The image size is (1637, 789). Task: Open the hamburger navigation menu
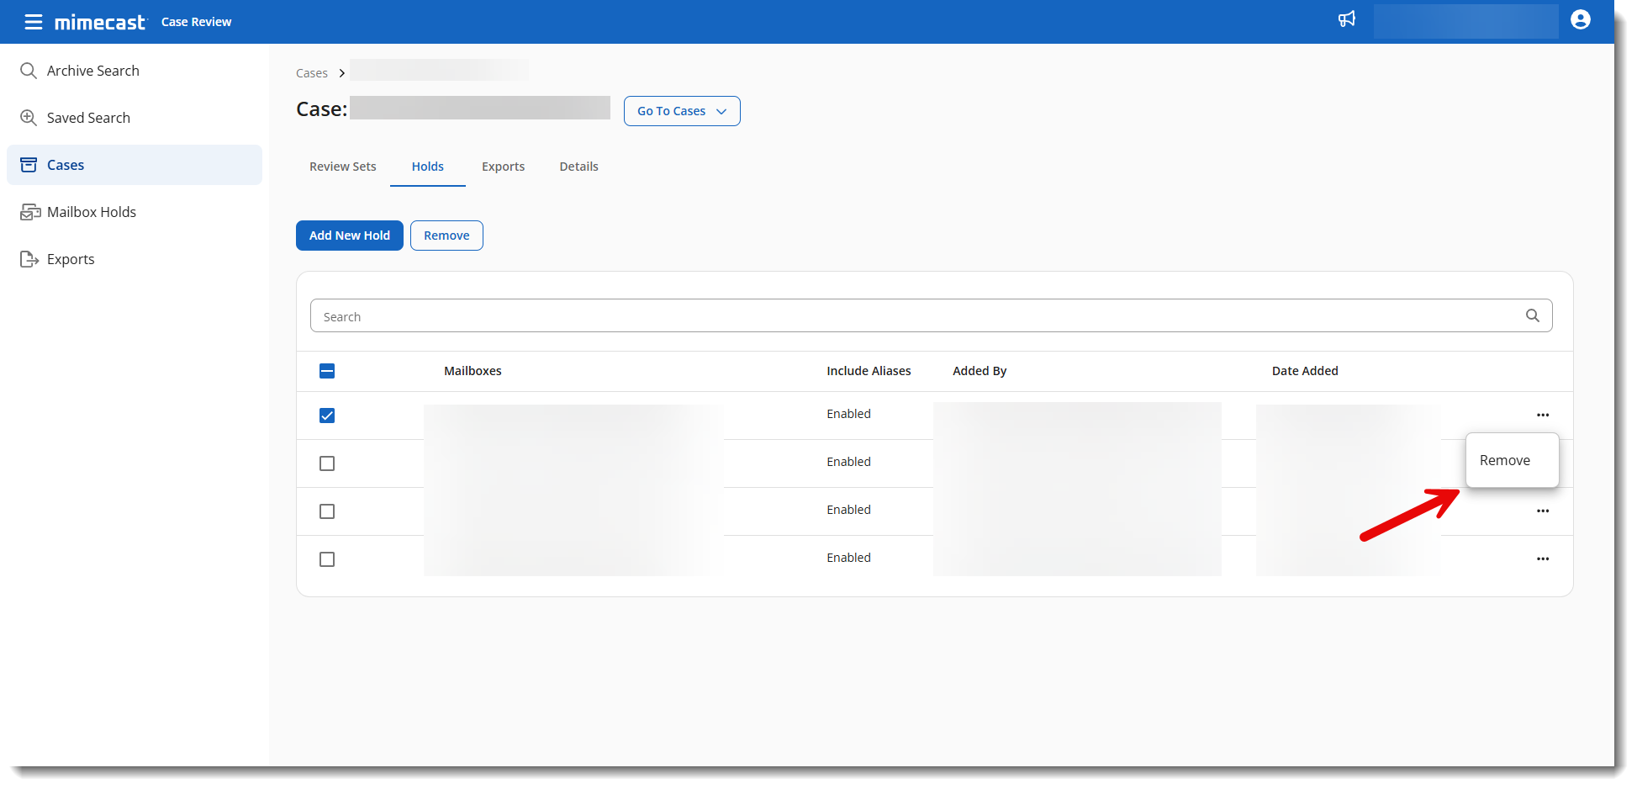click(x=33, y=22)
